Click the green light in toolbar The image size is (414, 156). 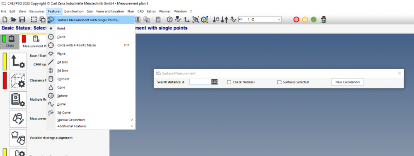tap(314, 19)
